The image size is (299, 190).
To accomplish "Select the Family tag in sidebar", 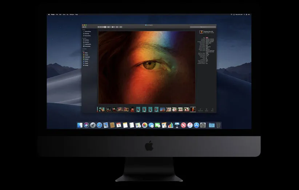I will 85,66.
